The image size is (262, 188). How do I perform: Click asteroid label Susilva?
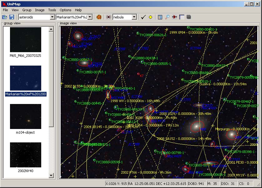tap(223, 84)
